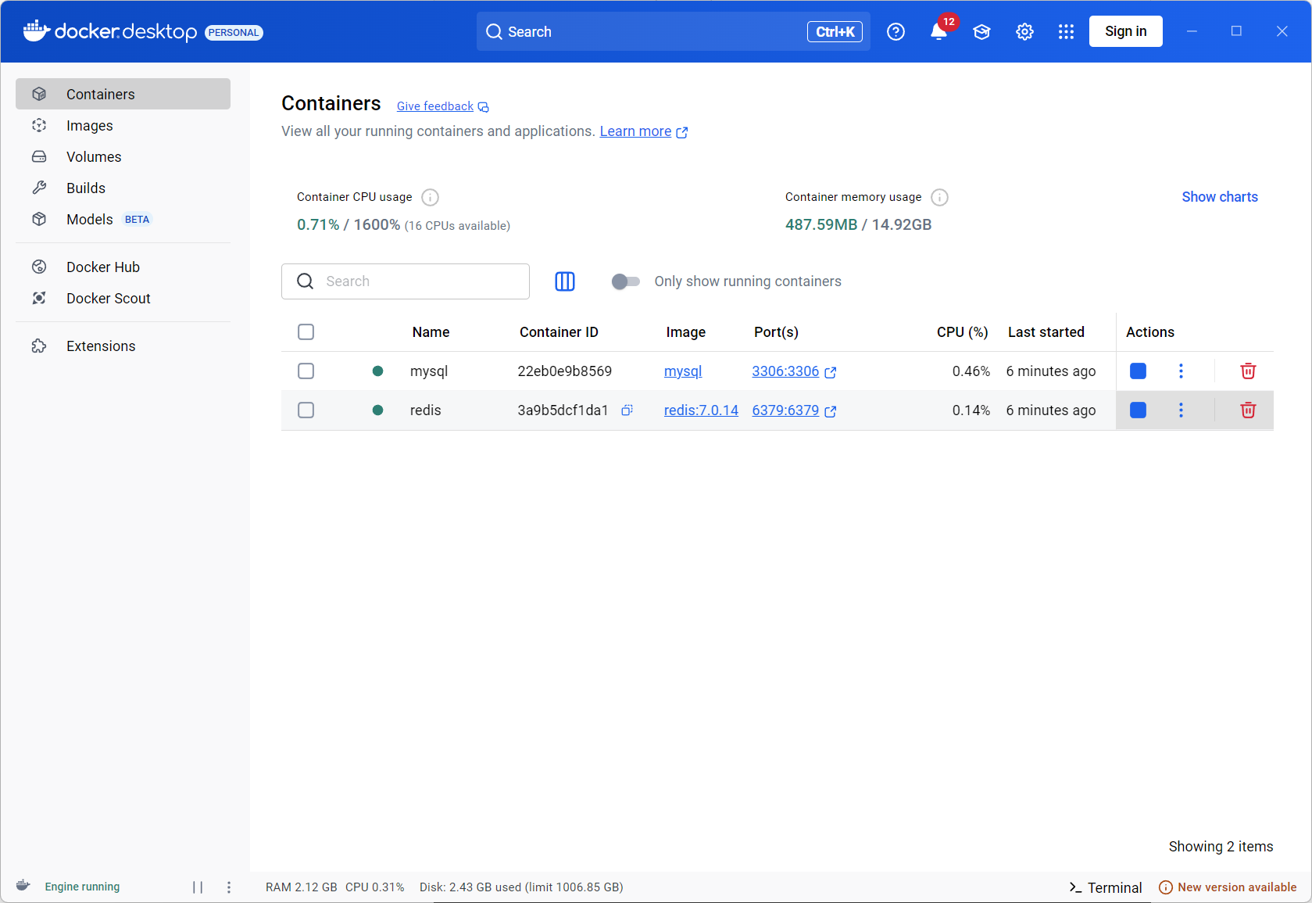
Task: Open the manage columns icon
Action: click(x=564, y=281)
